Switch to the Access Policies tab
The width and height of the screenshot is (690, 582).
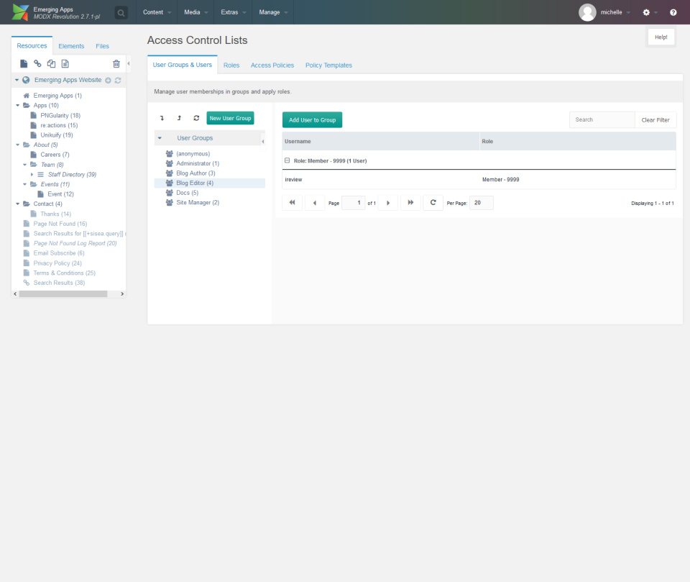[272, 65]
